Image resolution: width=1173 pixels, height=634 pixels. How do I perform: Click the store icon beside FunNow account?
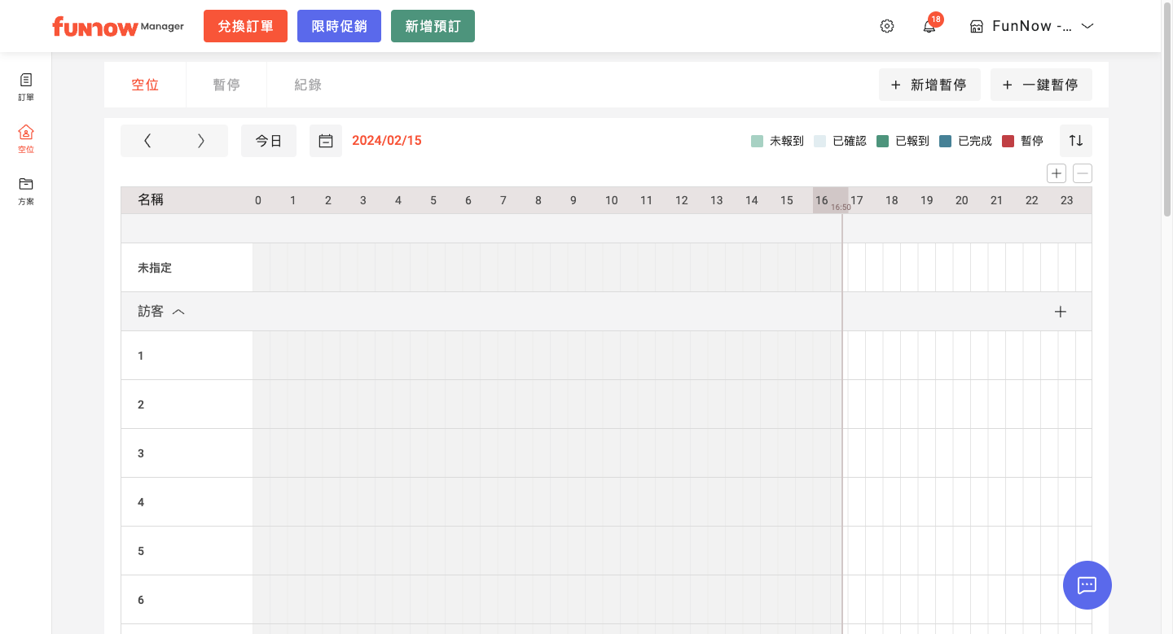977,26
